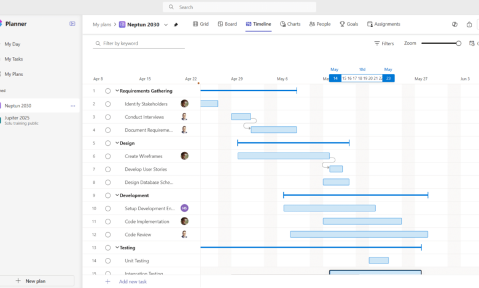Mark Code Review task complete
This screenshot has height=288, width=479.
(x=108, y=235)
